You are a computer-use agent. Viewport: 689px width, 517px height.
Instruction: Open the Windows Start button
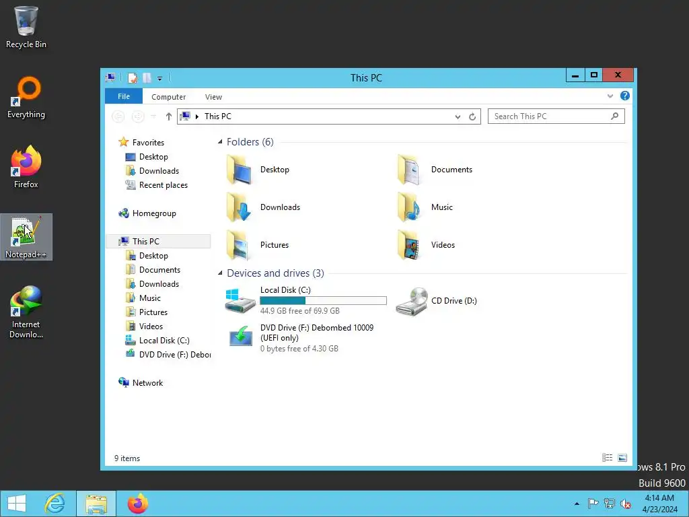coord(16,504)
